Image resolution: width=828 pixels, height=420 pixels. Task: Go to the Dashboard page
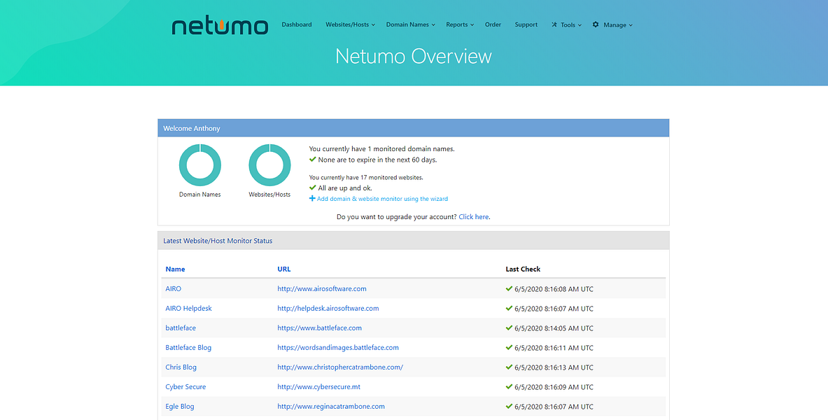click(x=297, y=24)
